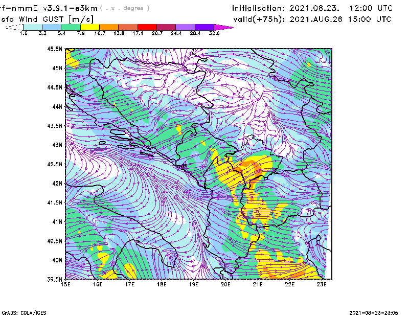
Task: Click the valid time '15:00 UTC'
Action: pyautogui.click(x=370, y=19)
